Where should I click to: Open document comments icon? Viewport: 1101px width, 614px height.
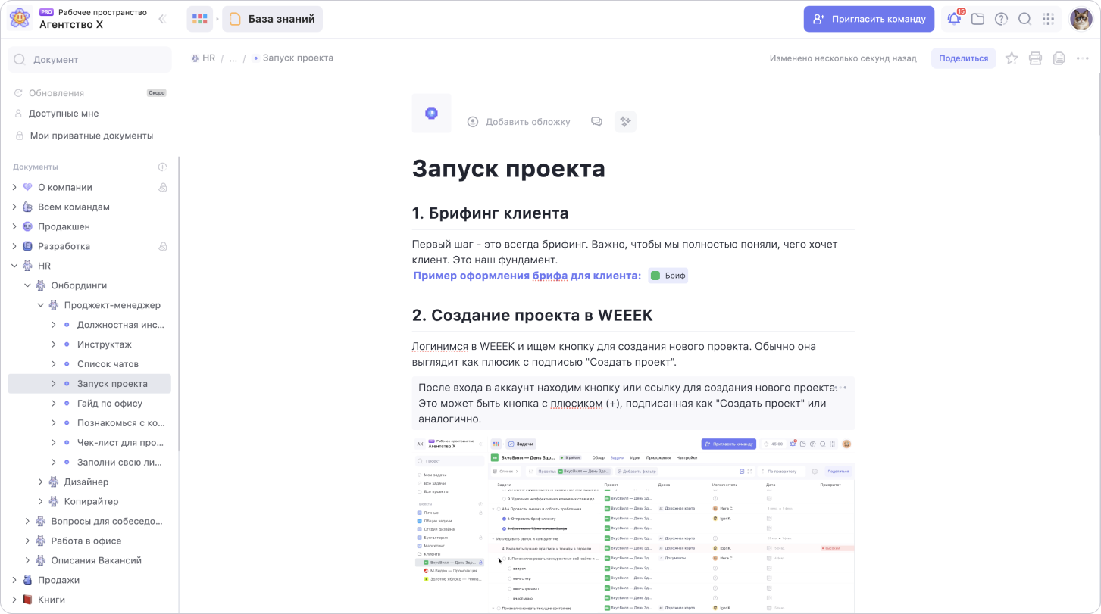click(596, 122)
